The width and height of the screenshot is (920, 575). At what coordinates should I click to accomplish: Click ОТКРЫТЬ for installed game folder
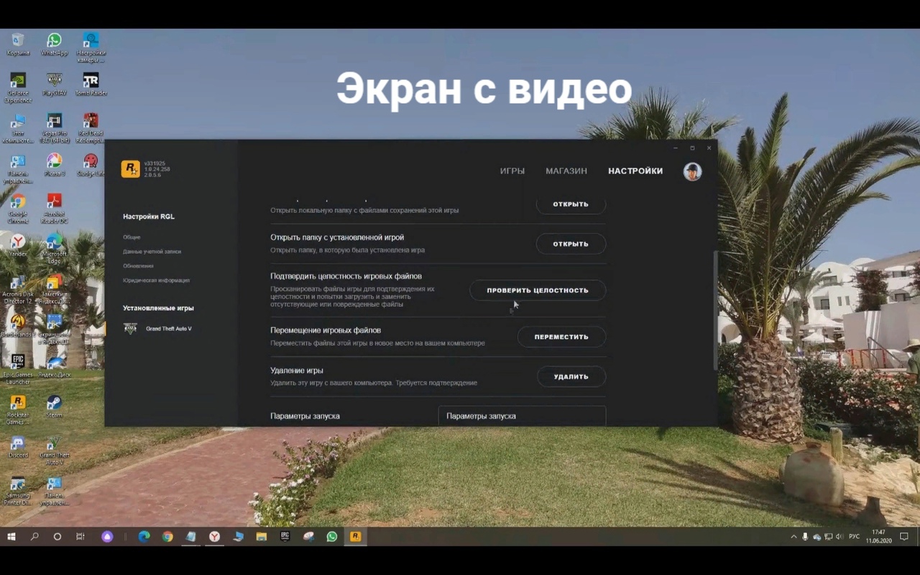571,244
